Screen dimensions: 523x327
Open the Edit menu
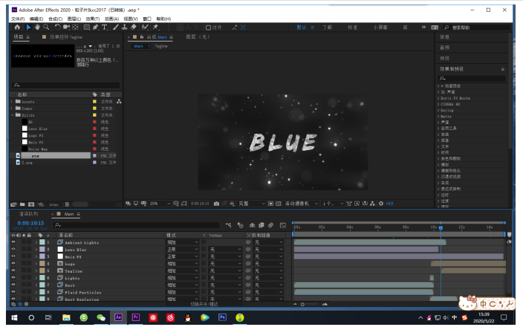click(x=36, y=19)
